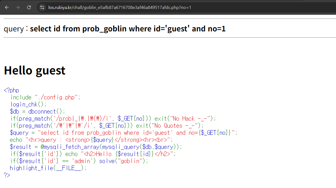This screenshot has height=188, width=336.
Task: Click the $query assignment code line
Action: click(x=123, y=133)
